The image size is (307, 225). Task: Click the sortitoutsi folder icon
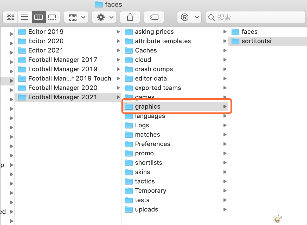(x=235, y=41)
